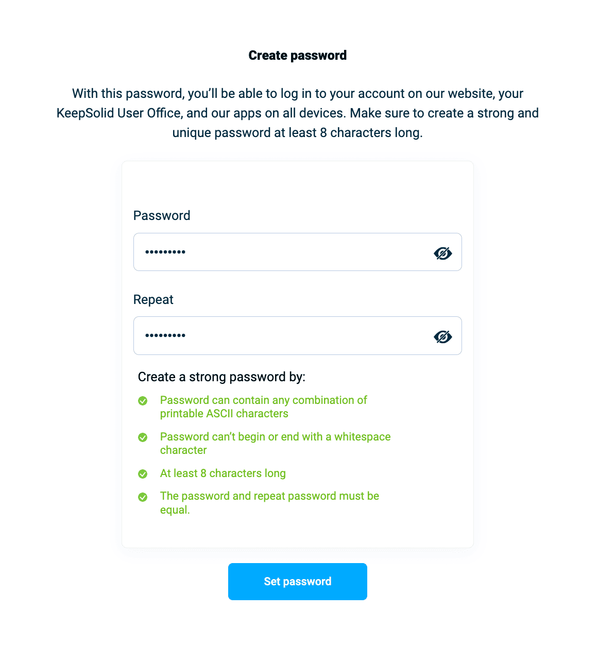This screenshot has height=645, width=615.
Task: Show the Password field's hidden characters
Action: [x=442, y=253]
